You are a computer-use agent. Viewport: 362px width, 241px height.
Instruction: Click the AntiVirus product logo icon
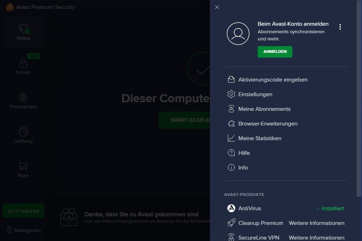(231, 208)
